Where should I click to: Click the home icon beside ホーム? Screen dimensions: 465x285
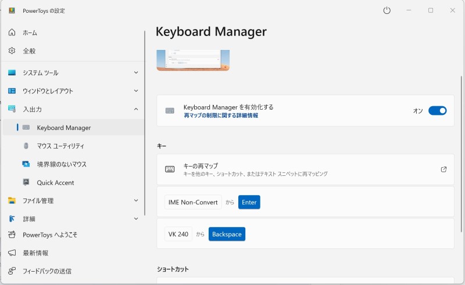[12, 33]
